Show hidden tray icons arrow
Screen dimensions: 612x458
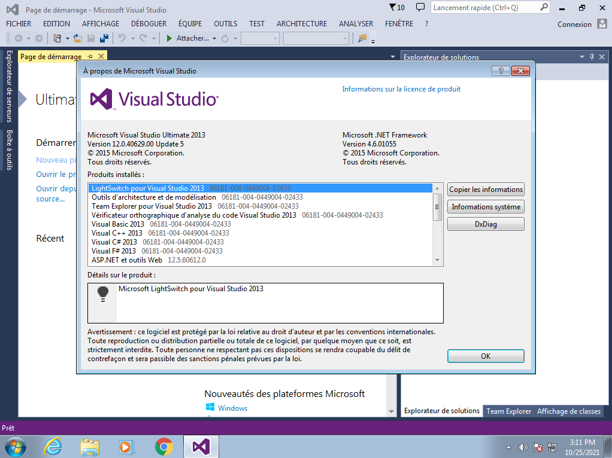click(508, 447)
